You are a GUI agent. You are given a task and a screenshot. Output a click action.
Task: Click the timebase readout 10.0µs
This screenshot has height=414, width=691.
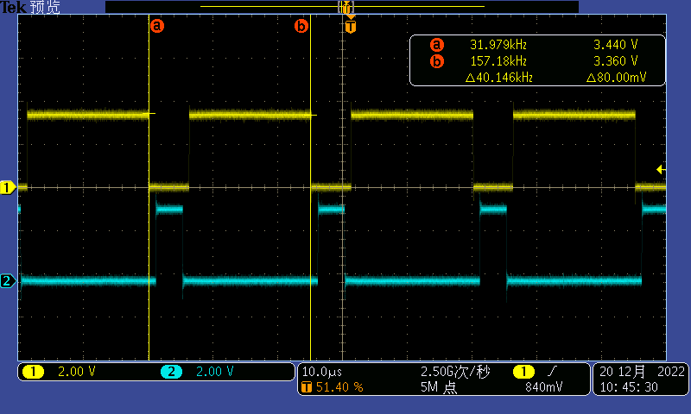point(321,372)
